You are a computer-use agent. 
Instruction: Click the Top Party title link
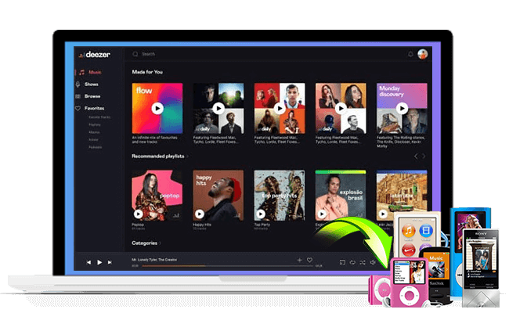click(262, 225)
